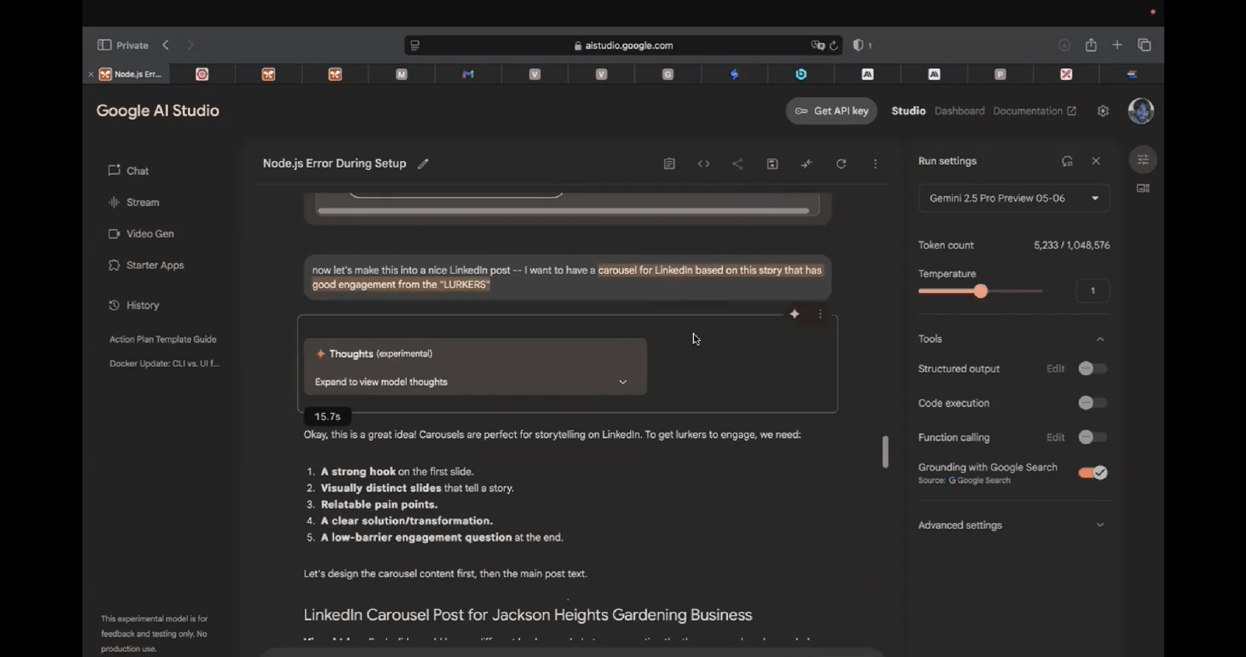
Task: Save the prompt using the save icon
Action: 772,164
